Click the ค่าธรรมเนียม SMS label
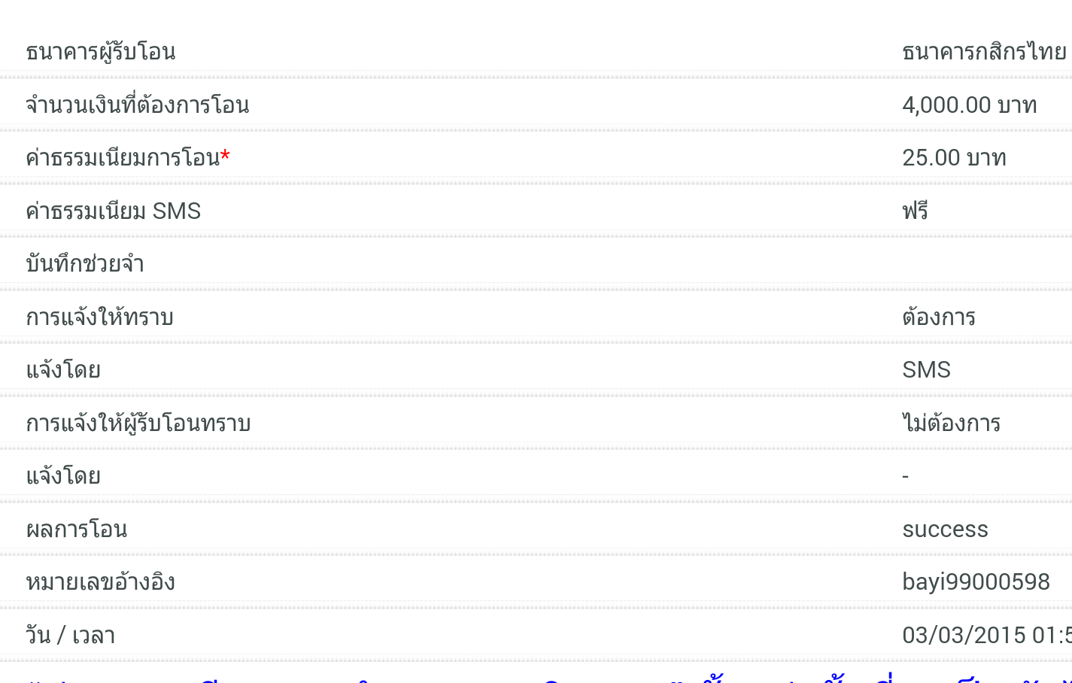Viewport: 1072px width, 683px height. (114, 211)
